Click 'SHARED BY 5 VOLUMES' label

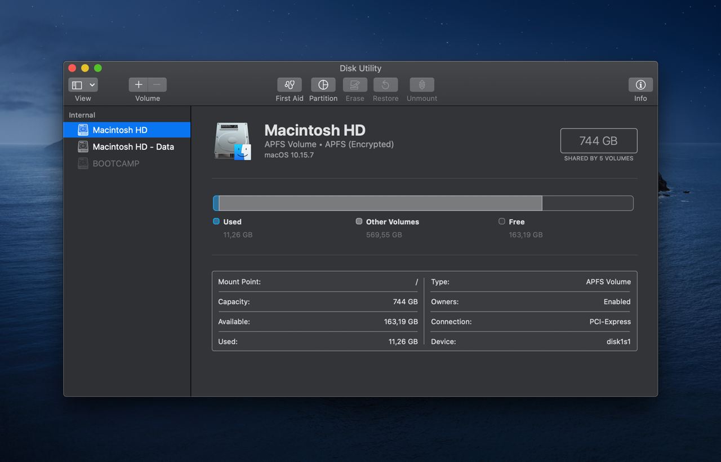coord(599,158)
